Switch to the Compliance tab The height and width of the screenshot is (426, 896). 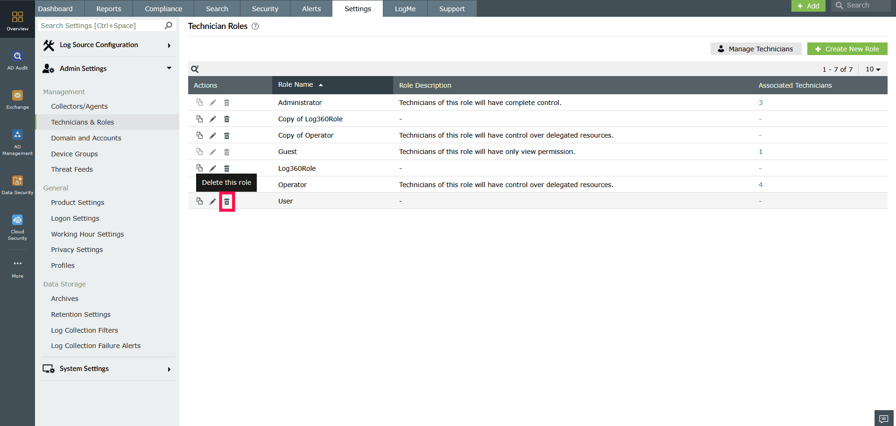tap(163, 8)
